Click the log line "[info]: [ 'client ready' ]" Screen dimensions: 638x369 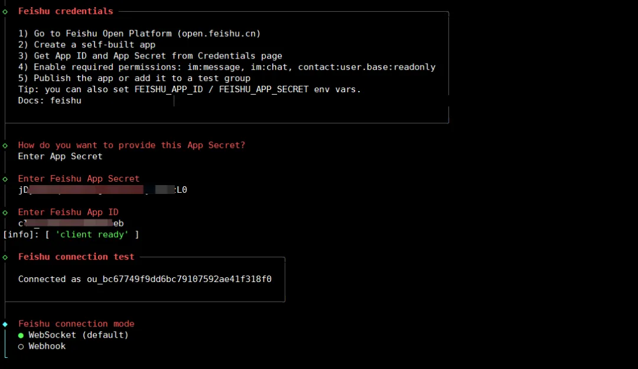71,235
